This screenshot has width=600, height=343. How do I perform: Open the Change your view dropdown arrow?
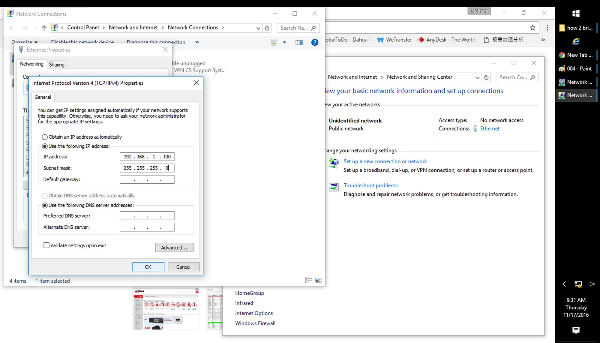pyautogui.click(x=284, y=42)
